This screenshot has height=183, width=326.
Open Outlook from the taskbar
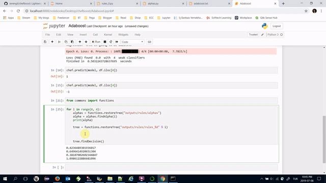68,178
